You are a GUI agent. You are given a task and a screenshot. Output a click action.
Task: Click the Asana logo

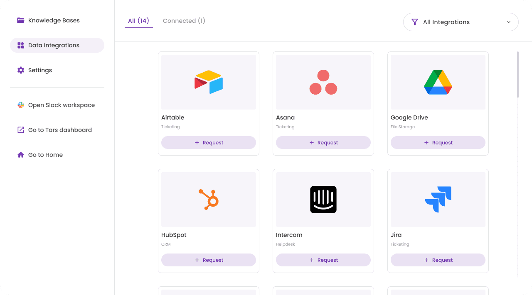point(323,82)
